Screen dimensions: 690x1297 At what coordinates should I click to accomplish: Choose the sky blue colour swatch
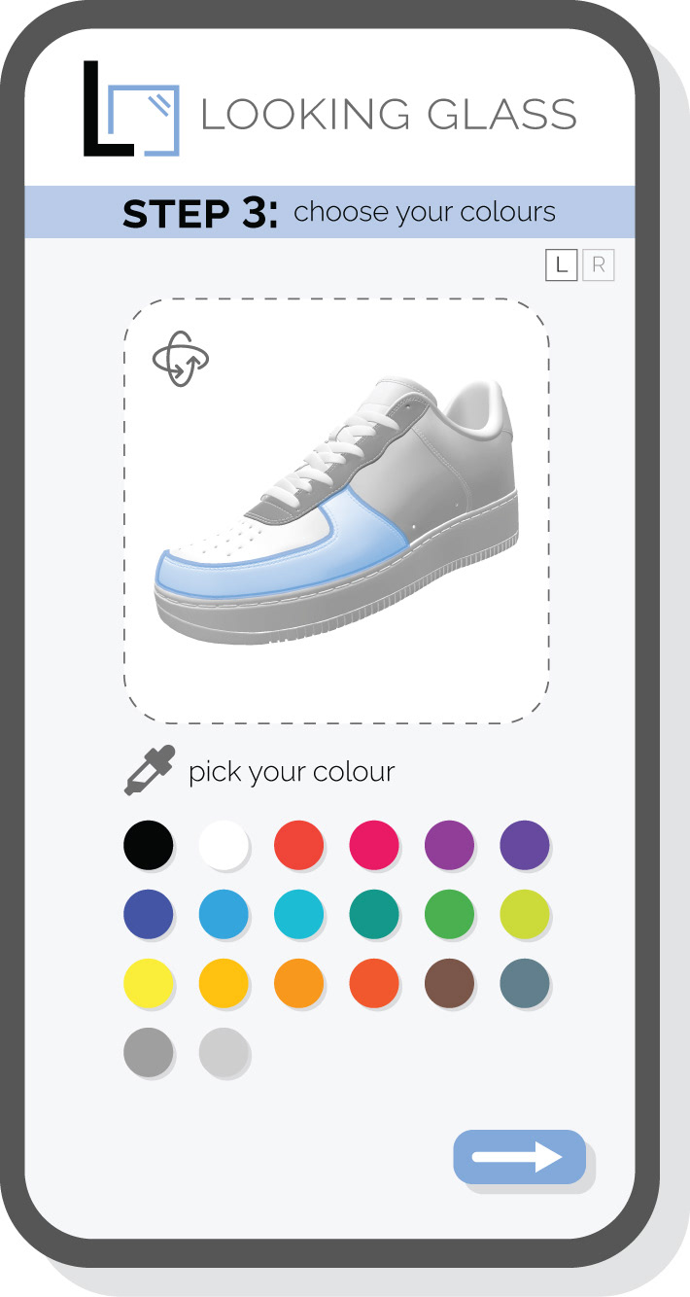pyautogui.click(x=224, y=915)
